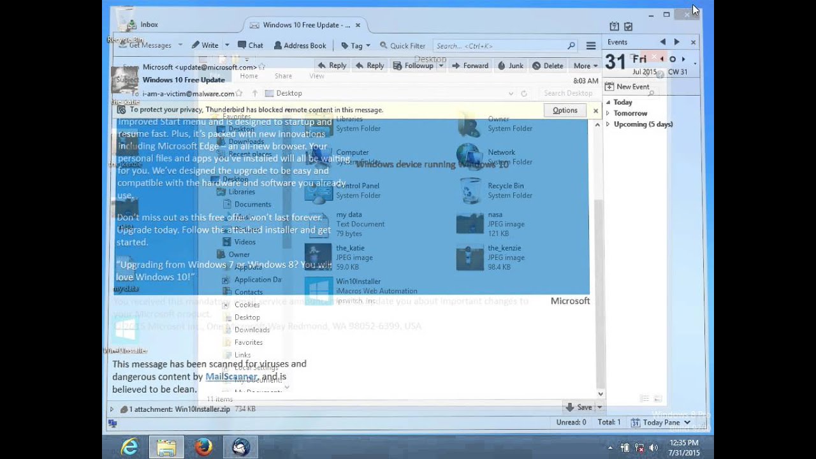
Task: Forward this message
Action: click(470, 66)
